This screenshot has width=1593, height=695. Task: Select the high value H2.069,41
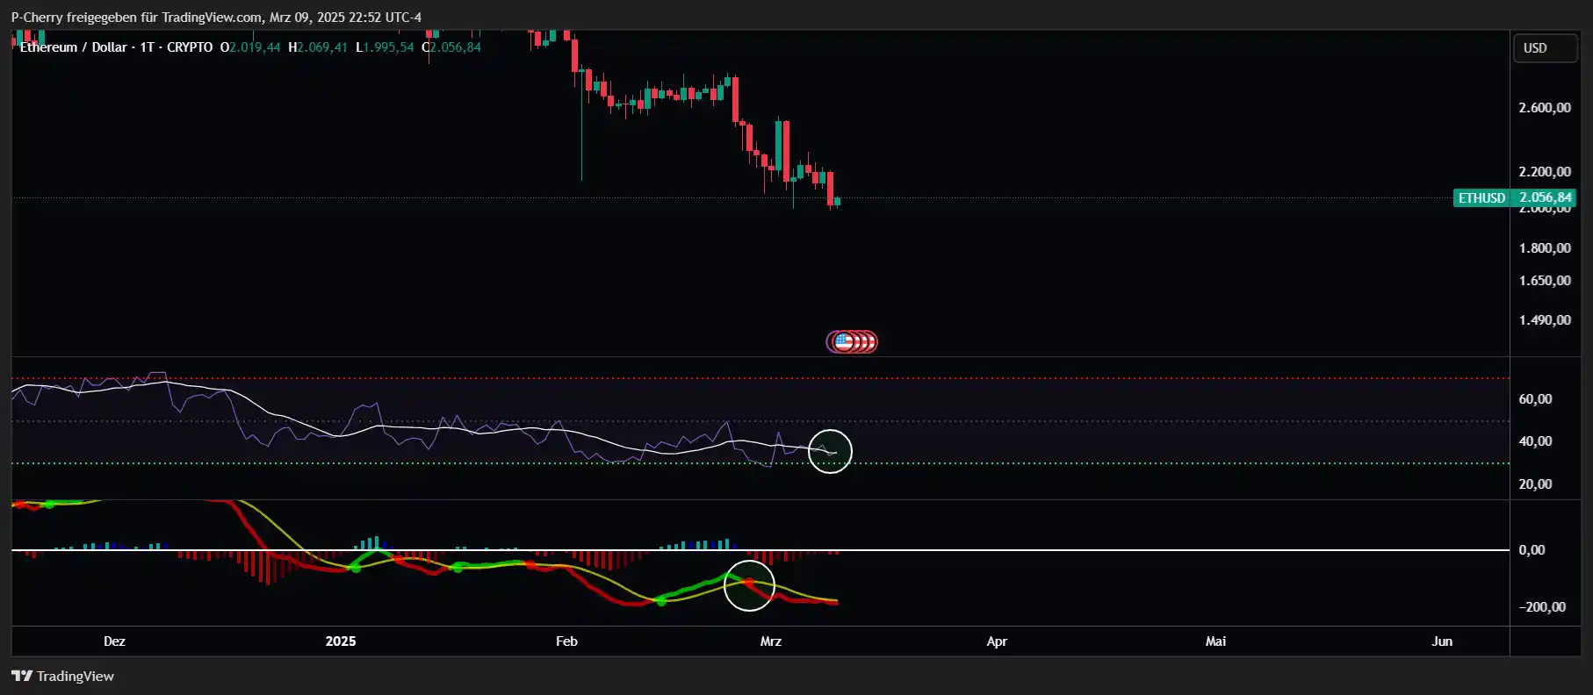point(318,47)
